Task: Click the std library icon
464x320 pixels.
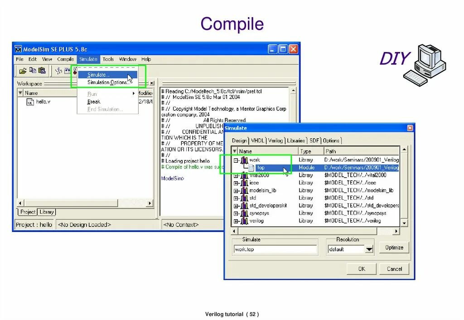Action: 244,198
